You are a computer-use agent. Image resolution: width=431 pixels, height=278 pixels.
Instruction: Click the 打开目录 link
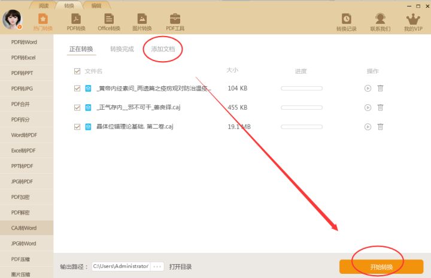pyautogui.click(x=180, y=267)
